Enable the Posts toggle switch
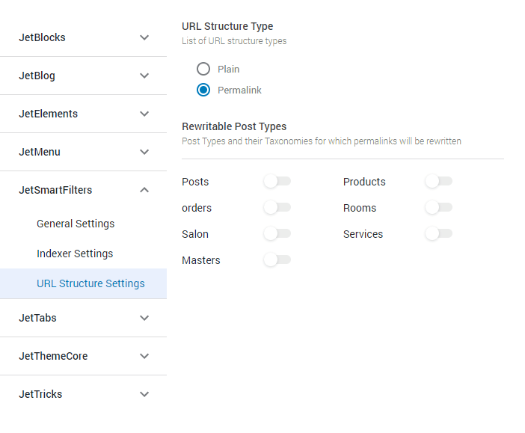Image resolution: width=525 pixels, height=433 pixels. (277, 182)
